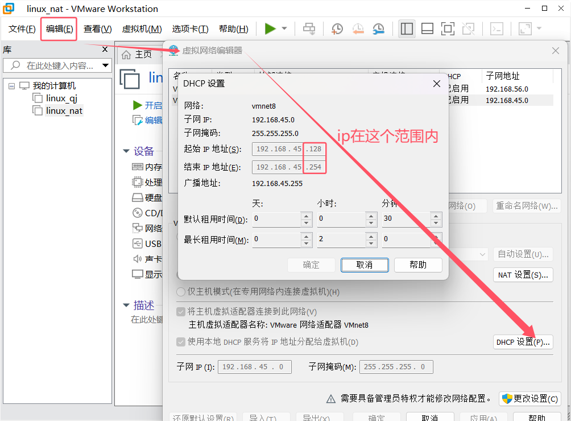Increase default lease days stepper

tap(306, 216)
